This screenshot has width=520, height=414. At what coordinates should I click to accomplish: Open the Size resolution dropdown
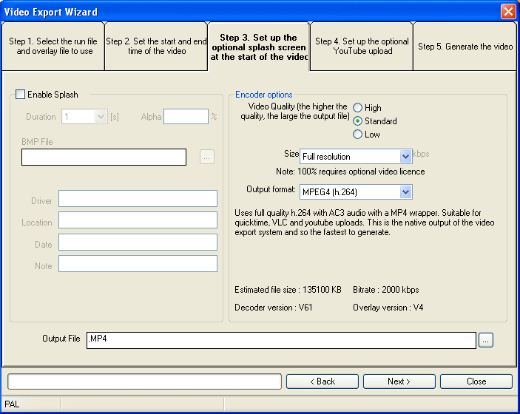(x=405, y=157)
